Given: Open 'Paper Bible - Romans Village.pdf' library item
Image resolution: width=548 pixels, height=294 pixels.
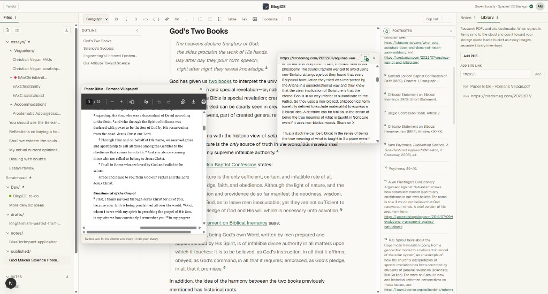Looking at the screenshot, I should 500,86.
